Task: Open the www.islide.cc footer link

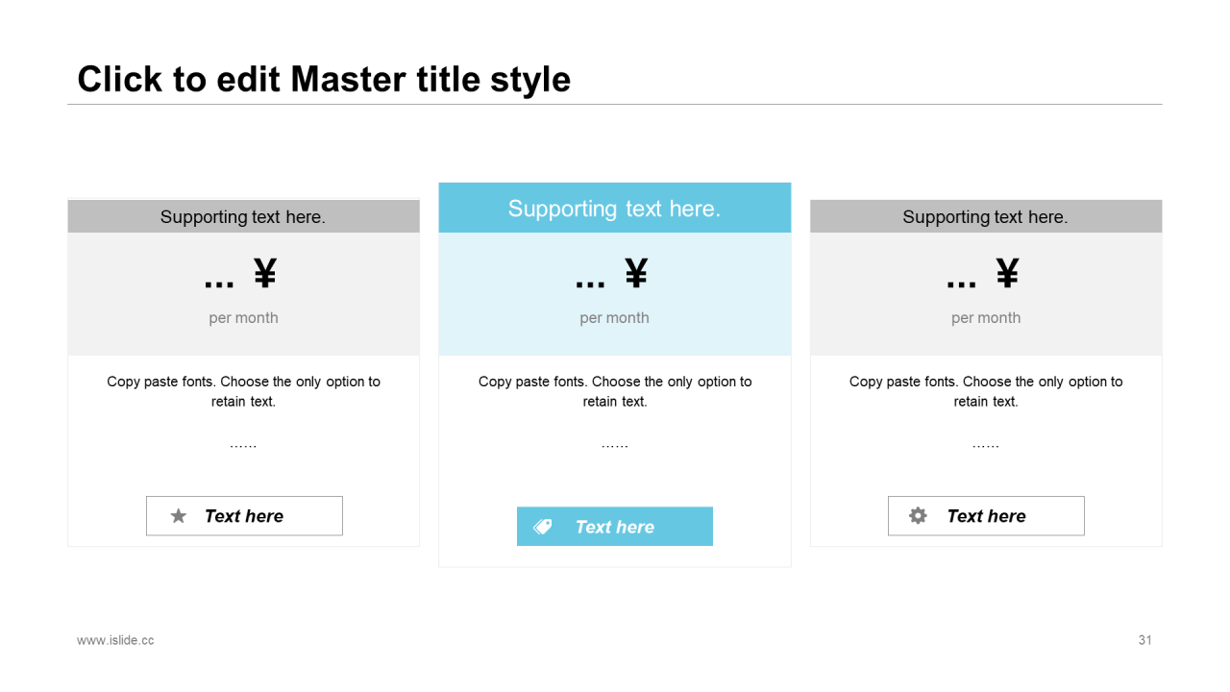Action: pos(115,640)
